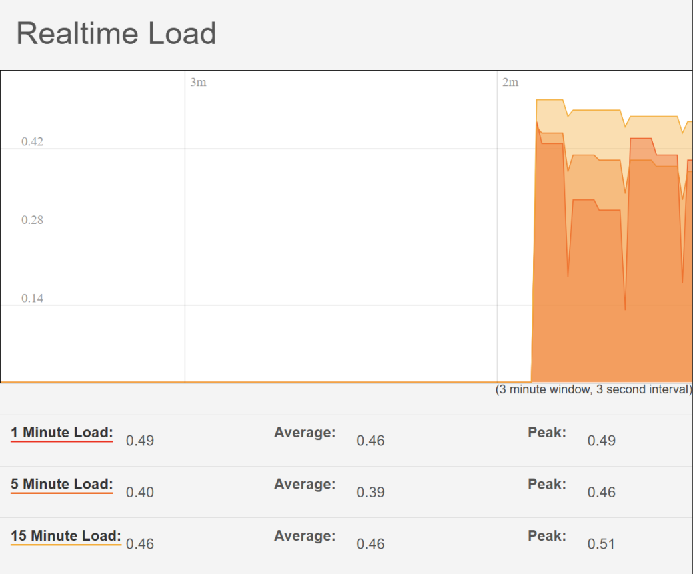
Task: Click the 3m time marker on the chart
Action: pos(197,82)
